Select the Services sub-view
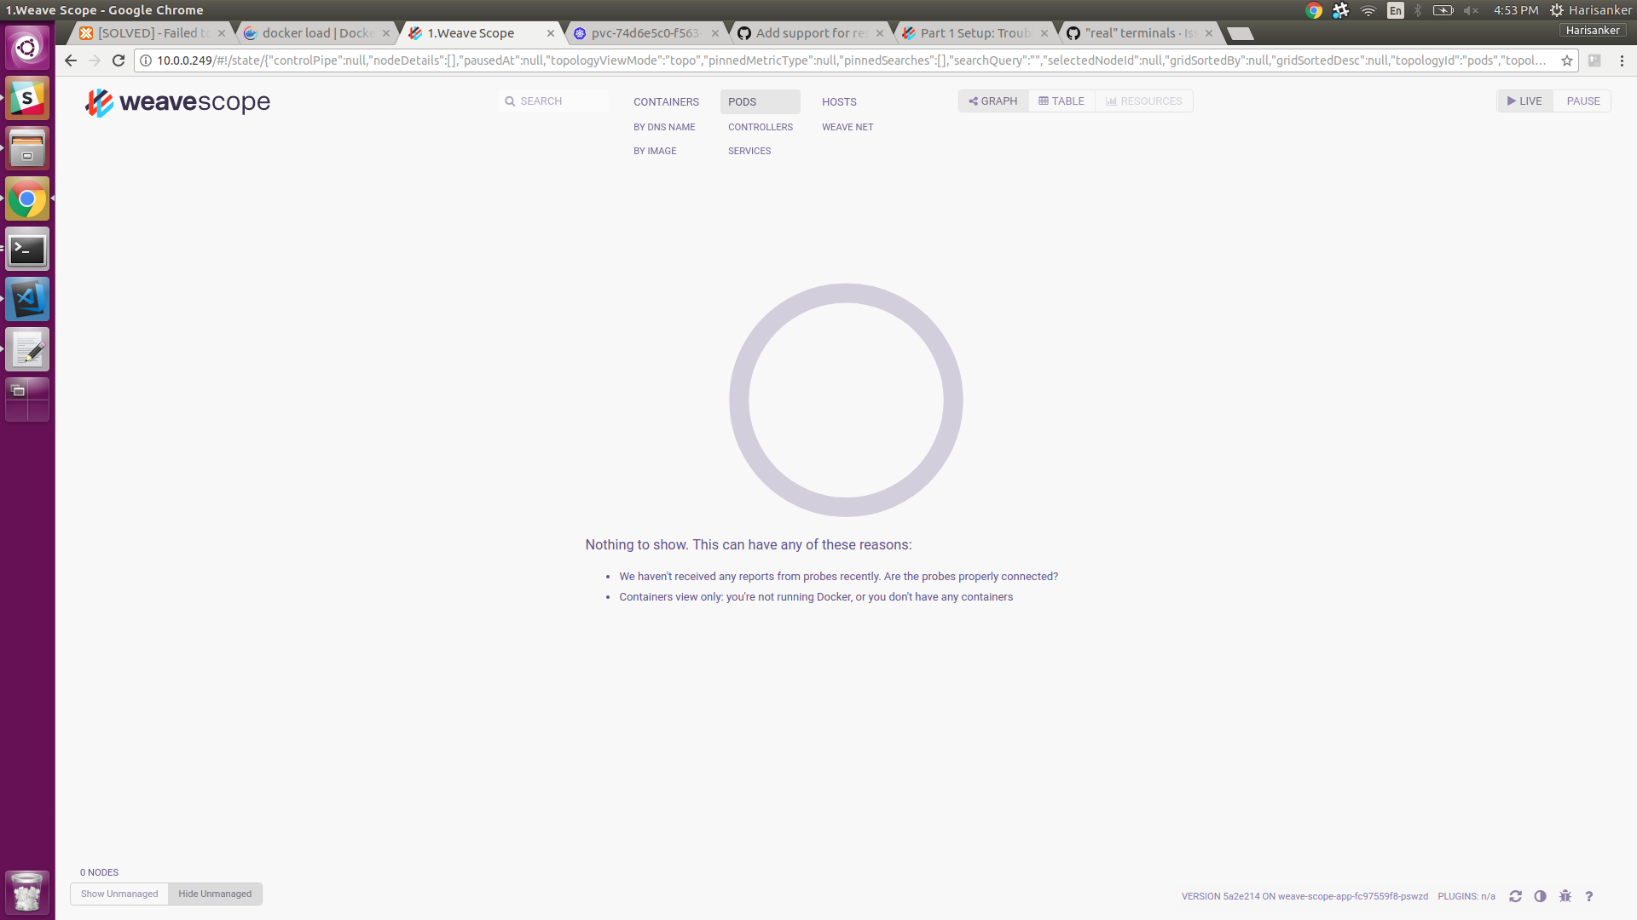This screenshot has width=1637, height=920. (x=749, y=151)
